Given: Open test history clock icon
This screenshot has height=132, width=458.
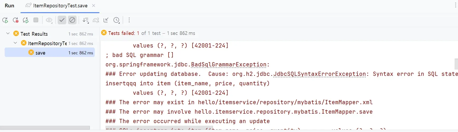Looking at the screenshot, I should [116, 20].
